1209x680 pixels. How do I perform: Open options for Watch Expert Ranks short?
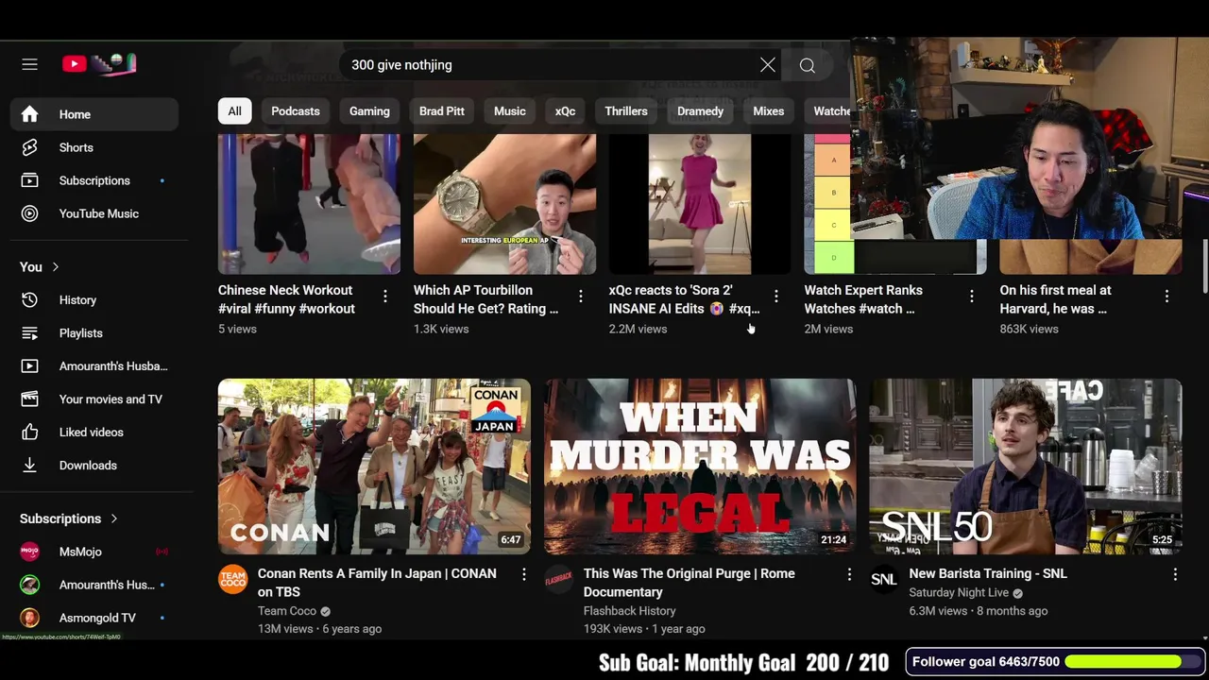pyautogui.click(x=972, y=297)
